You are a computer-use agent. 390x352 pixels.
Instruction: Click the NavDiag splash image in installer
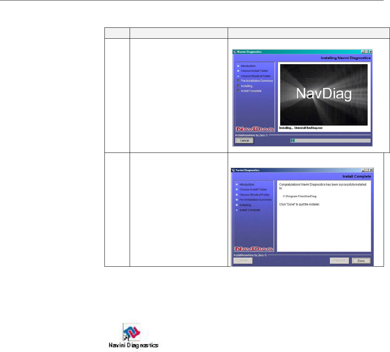[323, 95]
